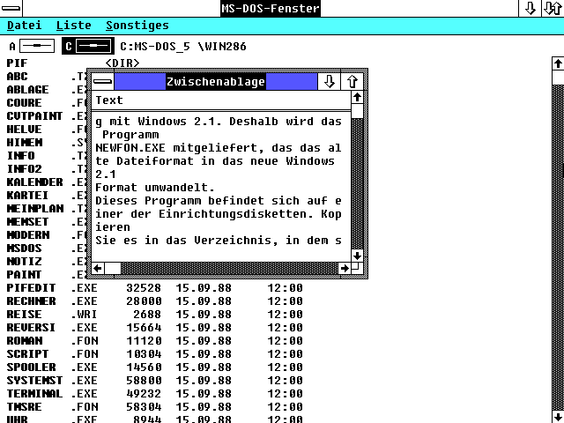Viewport: 564px width, 423px height.
Task: Click Zwischenablage horizontal scroll thumb
Action: tap(113, 268)
